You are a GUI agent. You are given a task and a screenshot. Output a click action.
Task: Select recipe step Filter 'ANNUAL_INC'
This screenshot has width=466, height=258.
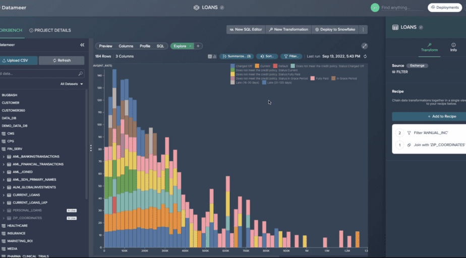(x=431, y=133)
